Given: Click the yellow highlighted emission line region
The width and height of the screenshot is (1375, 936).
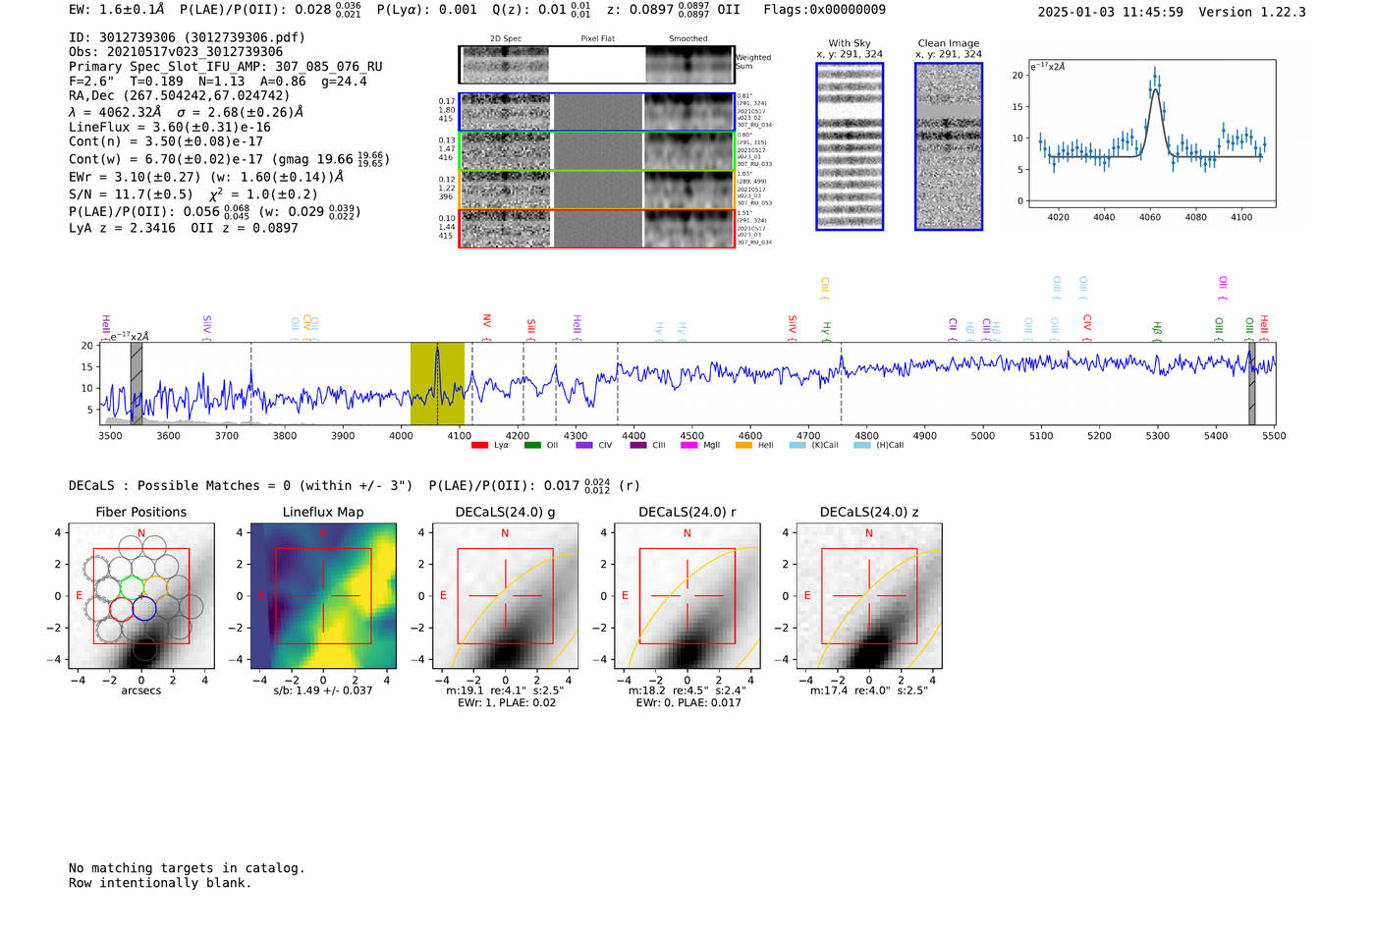Looking at the screenshot, I should [437, 383].
